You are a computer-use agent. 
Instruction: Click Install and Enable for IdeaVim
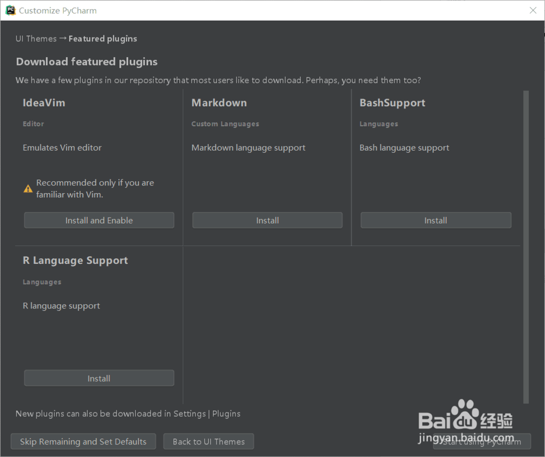[x=99, y=220]
